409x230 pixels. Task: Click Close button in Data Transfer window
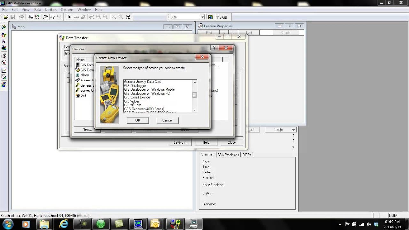[x=232, y=142]
